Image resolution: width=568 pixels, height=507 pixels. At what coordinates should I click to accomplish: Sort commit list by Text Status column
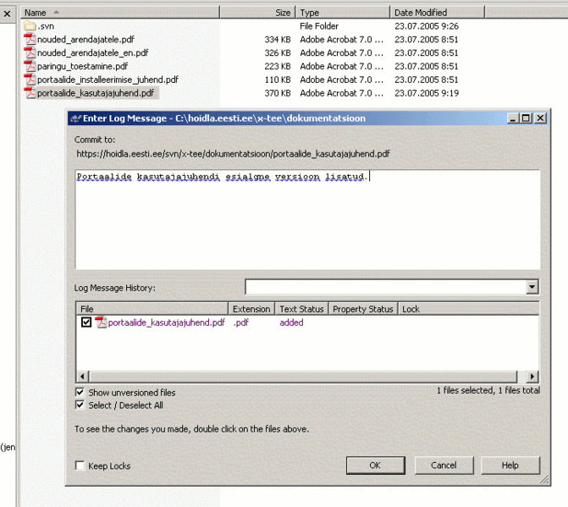pyautogui.click(x=301, y=309)
